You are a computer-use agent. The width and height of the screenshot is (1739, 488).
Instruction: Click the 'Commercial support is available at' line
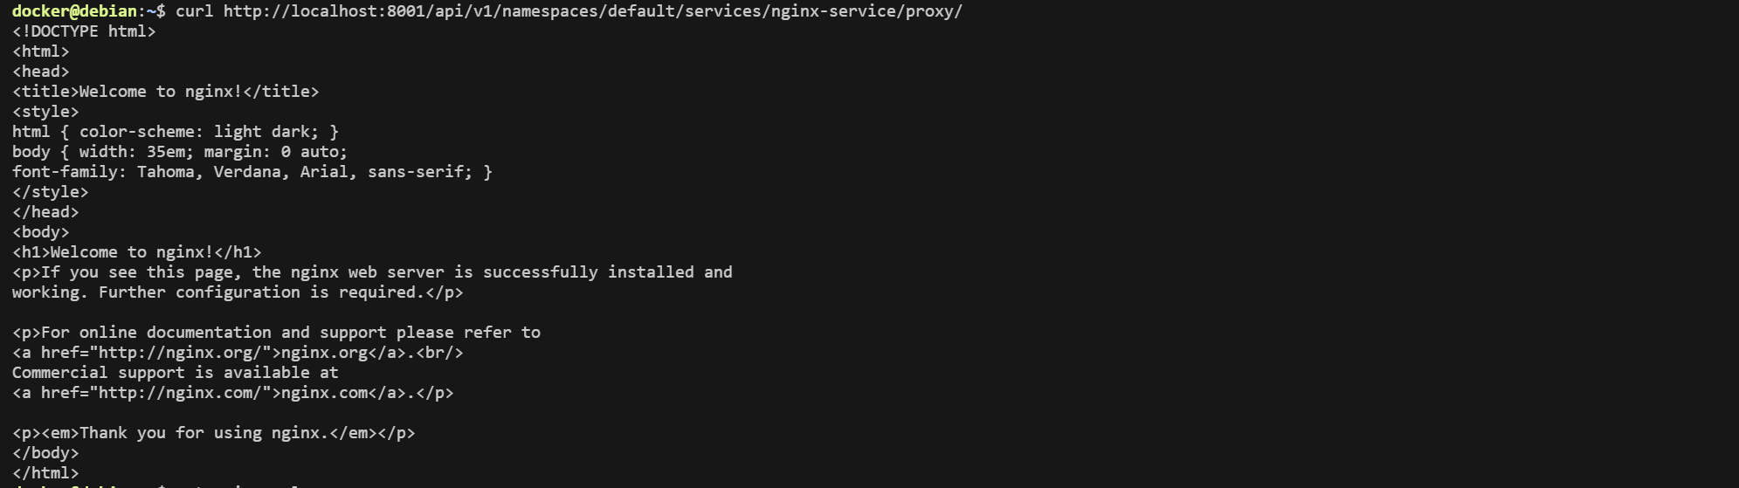(x=176, y=373)
